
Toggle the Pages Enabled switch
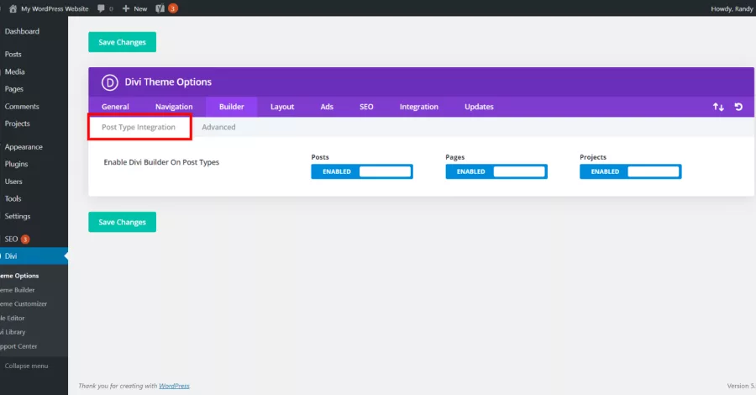coord(496,171)
